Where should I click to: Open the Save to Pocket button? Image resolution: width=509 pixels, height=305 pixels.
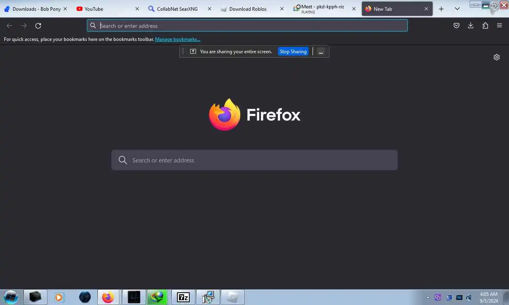tap(457, 25)
